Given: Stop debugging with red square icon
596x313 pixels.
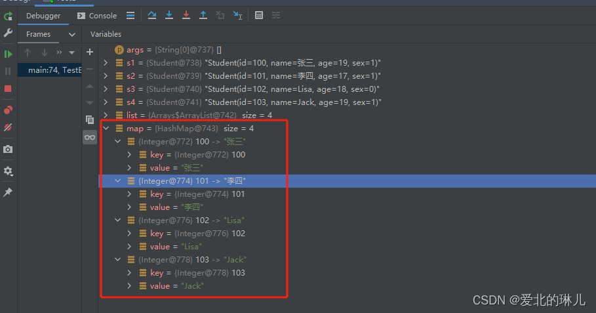Looking at the screenshot, I should point(8,89).
